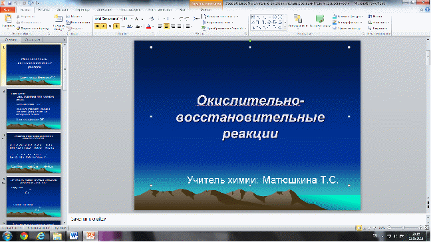The image size is (431, 242).
Task: Click the Clear All Formatting icon
Action: click(x=152, y=19)
